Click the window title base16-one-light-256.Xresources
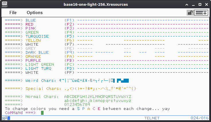The image size is (211, 122). tap(96, 4)
